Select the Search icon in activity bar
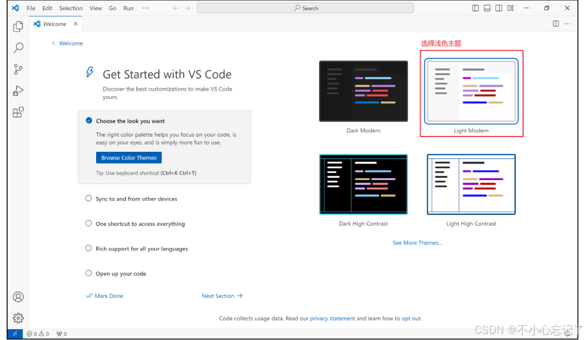Viewport: 586px width, 340px height. tap(18, 48)
